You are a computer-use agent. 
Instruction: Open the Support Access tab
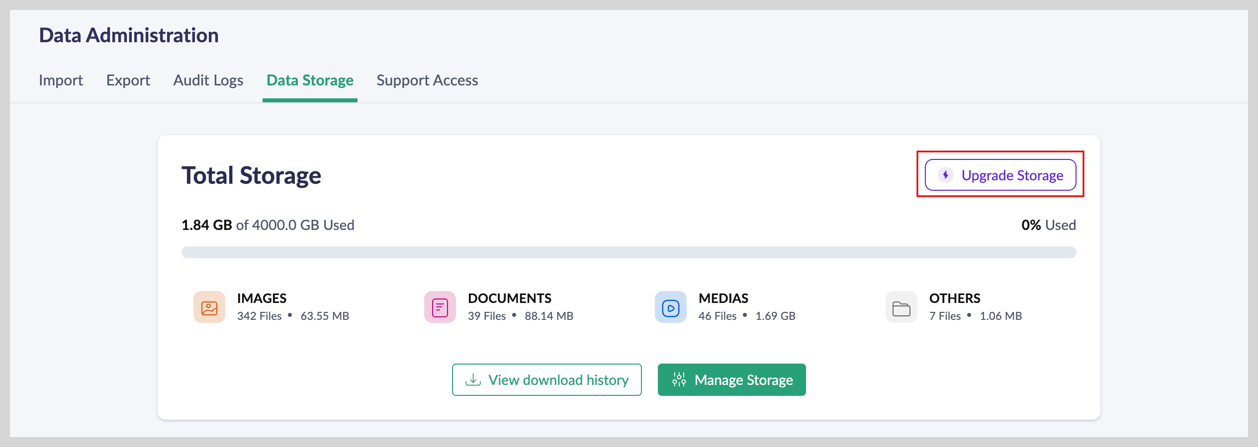click(427, 80)
